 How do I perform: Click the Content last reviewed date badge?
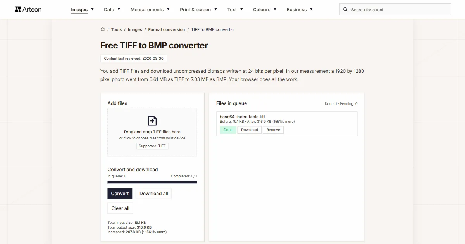(x=134, y=58)
